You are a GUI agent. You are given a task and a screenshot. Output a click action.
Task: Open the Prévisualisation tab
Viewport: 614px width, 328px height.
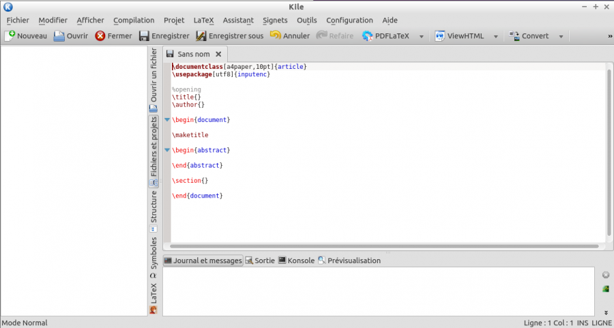[x=349, y=260]
